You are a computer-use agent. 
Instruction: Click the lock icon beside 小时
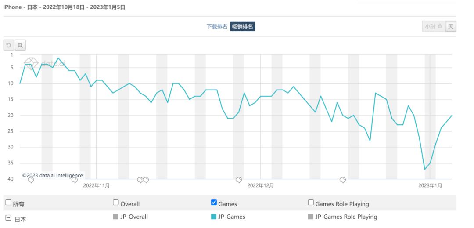[440, 26]
